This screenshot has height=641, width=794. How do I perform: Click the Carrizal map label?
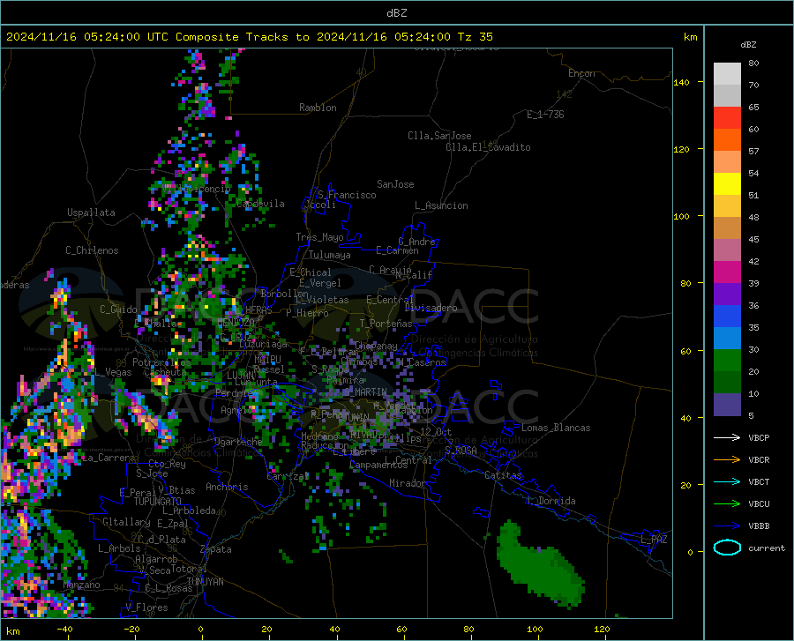click(x=288, y=477)
